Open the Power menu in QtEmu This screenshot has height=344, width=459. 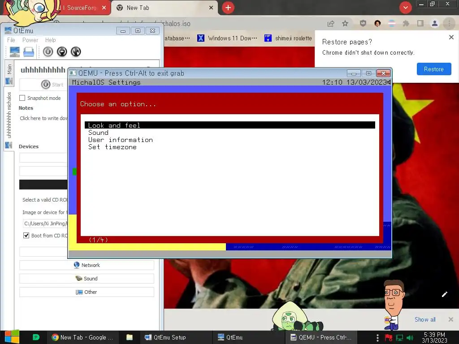30,40
